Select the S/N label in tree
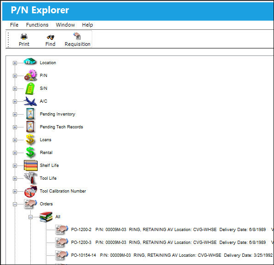The height and width of the screenshot is (265, 274). [x=43, y=88]
